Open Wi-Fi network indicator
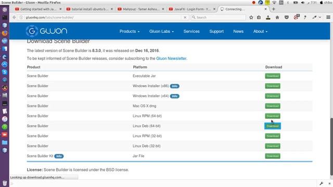This screenshot has height=187, width=333. click(x=274, y=3)
